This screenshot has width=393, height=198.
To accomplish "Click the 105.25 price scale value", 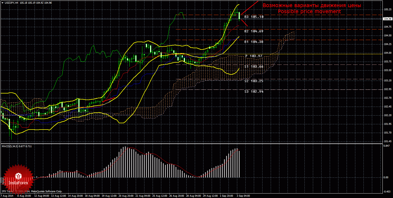I will [387, 9].
